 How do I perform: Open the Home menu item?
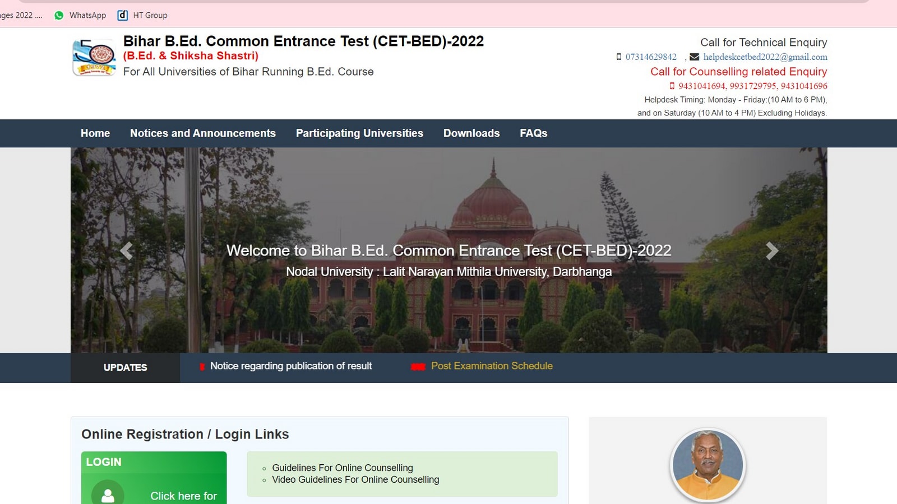point(95,133)
